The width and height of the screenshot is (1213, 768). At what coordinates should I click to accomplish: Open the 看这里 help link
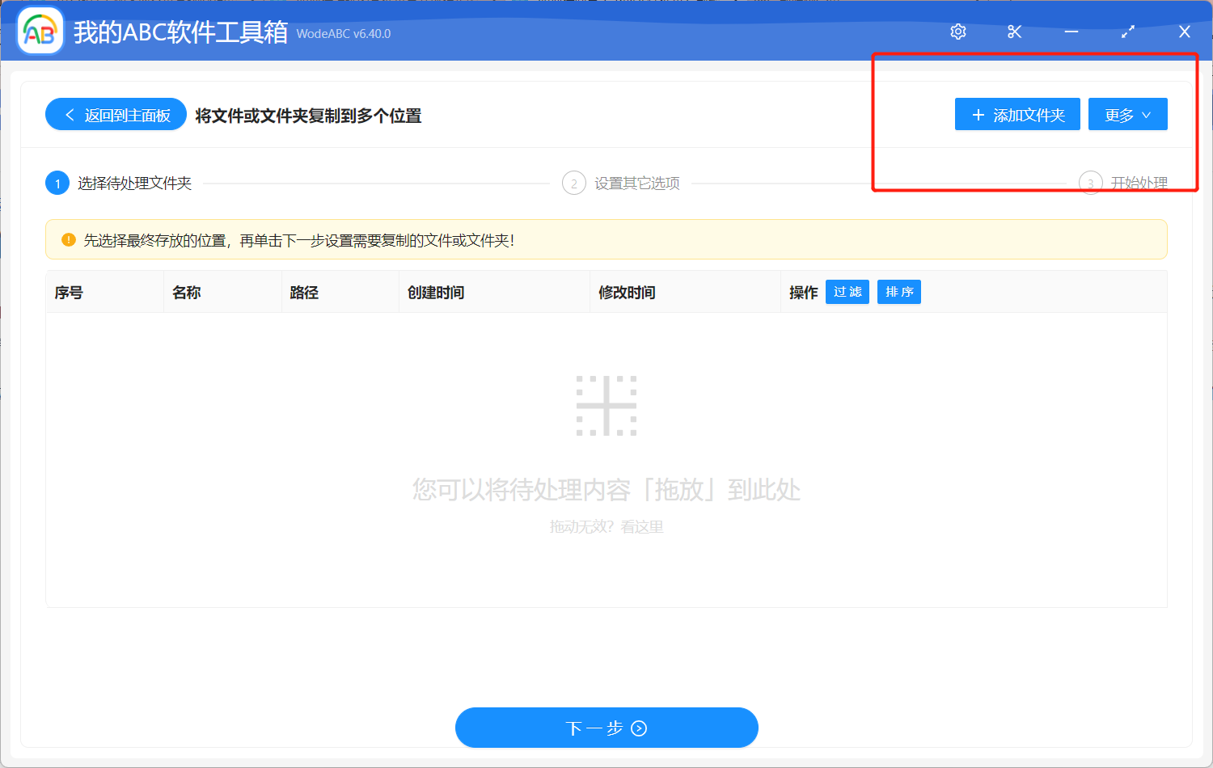coord(641,527)
